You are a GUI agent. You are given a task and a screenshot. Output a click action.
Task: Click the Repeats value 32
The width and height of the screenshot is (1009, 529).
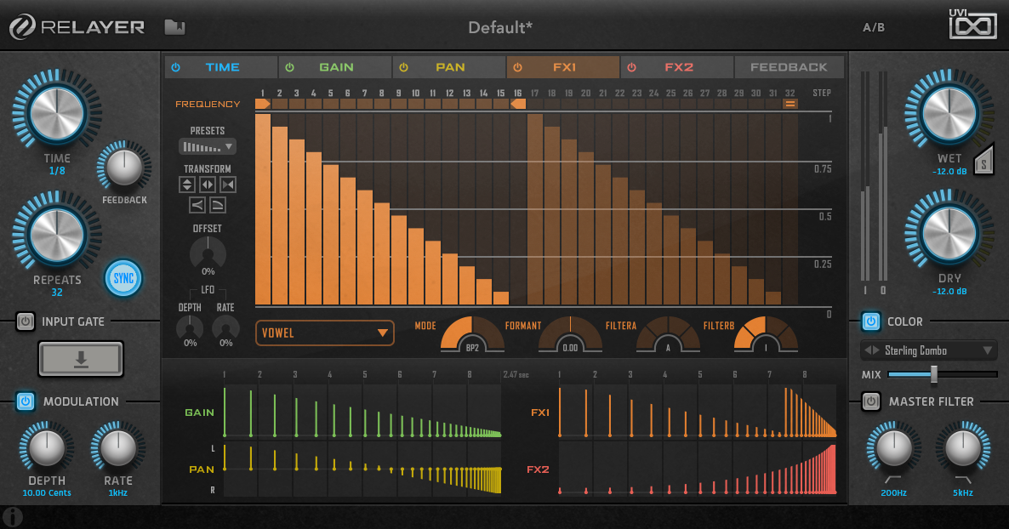tap(57, 293)
